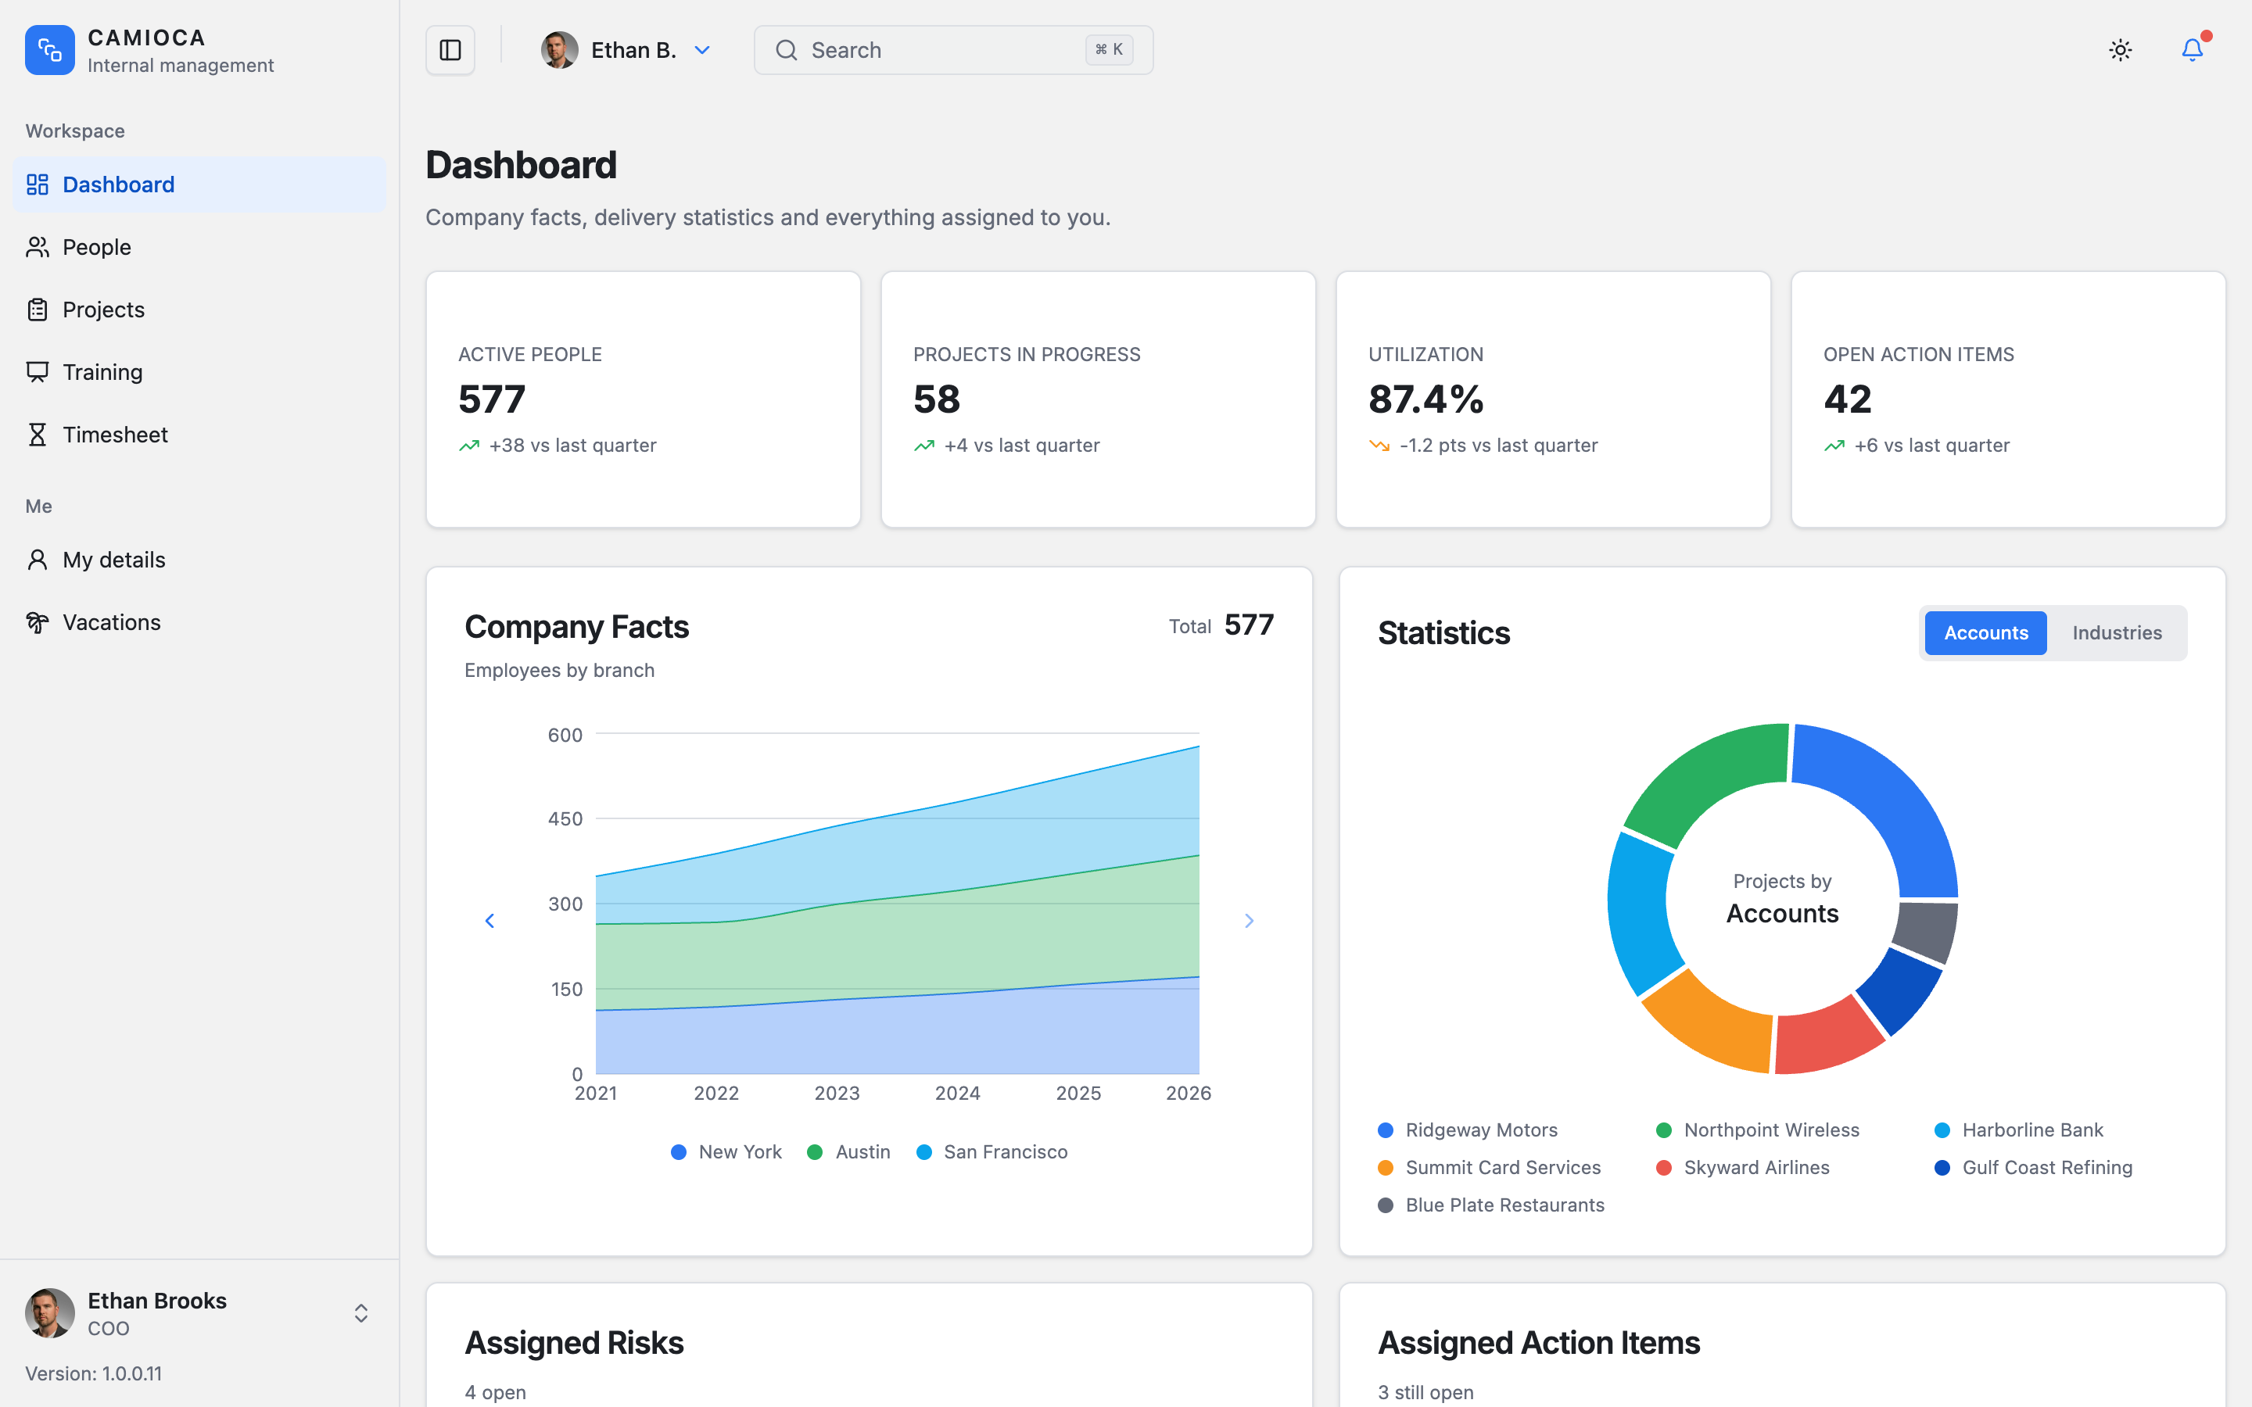The image size is (2252, 1407).
Task: Click in the Search input field
Action: point(953,50)
